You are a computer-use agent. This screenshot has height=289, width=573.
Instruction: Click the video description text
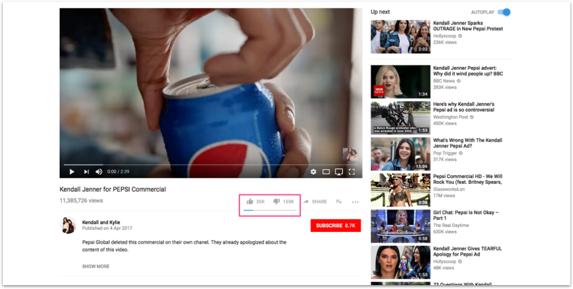(184, 246)
